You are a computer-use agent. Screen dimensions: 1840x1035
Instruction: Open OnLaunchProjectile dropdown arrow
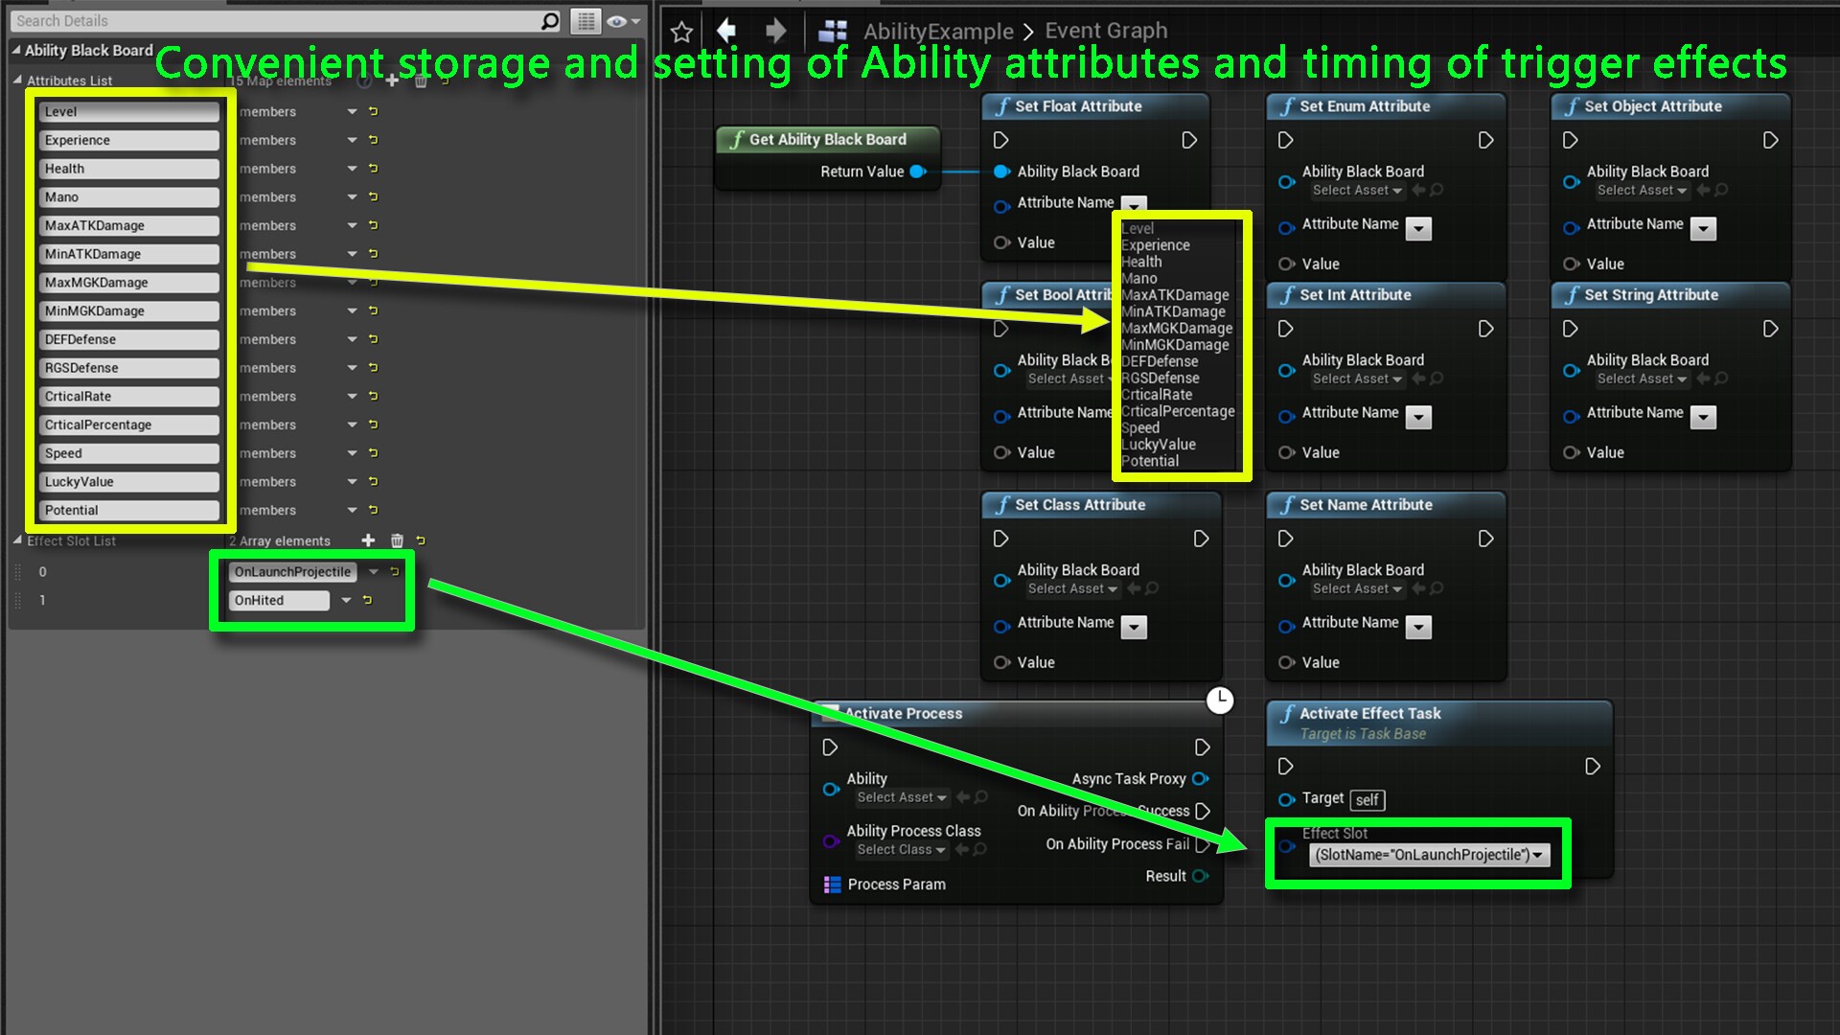point(373,571)
